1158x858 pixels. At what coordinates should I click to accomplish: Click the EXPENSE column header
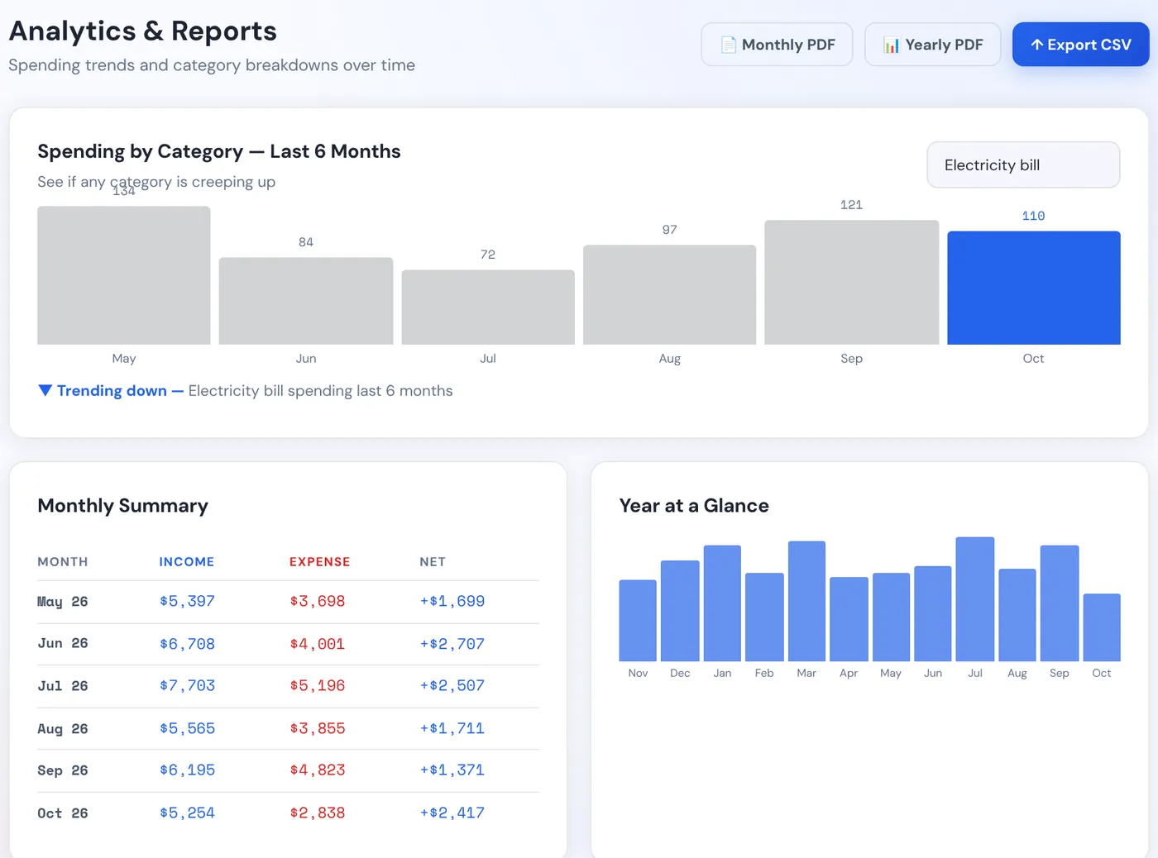319,562
